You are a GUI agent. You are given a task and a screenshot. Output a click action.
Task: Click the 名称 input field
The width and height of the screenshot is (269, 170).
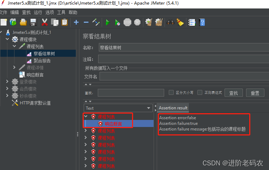pos(184,48)
